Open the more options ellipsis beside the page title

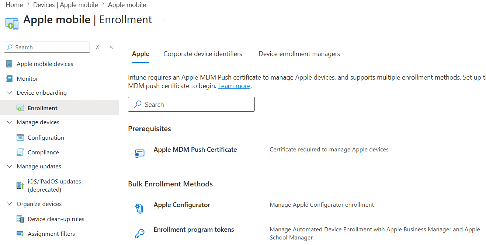coord(167,20)
